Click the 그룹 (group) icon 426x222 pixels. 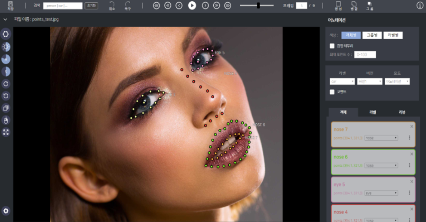coord(370,4)
